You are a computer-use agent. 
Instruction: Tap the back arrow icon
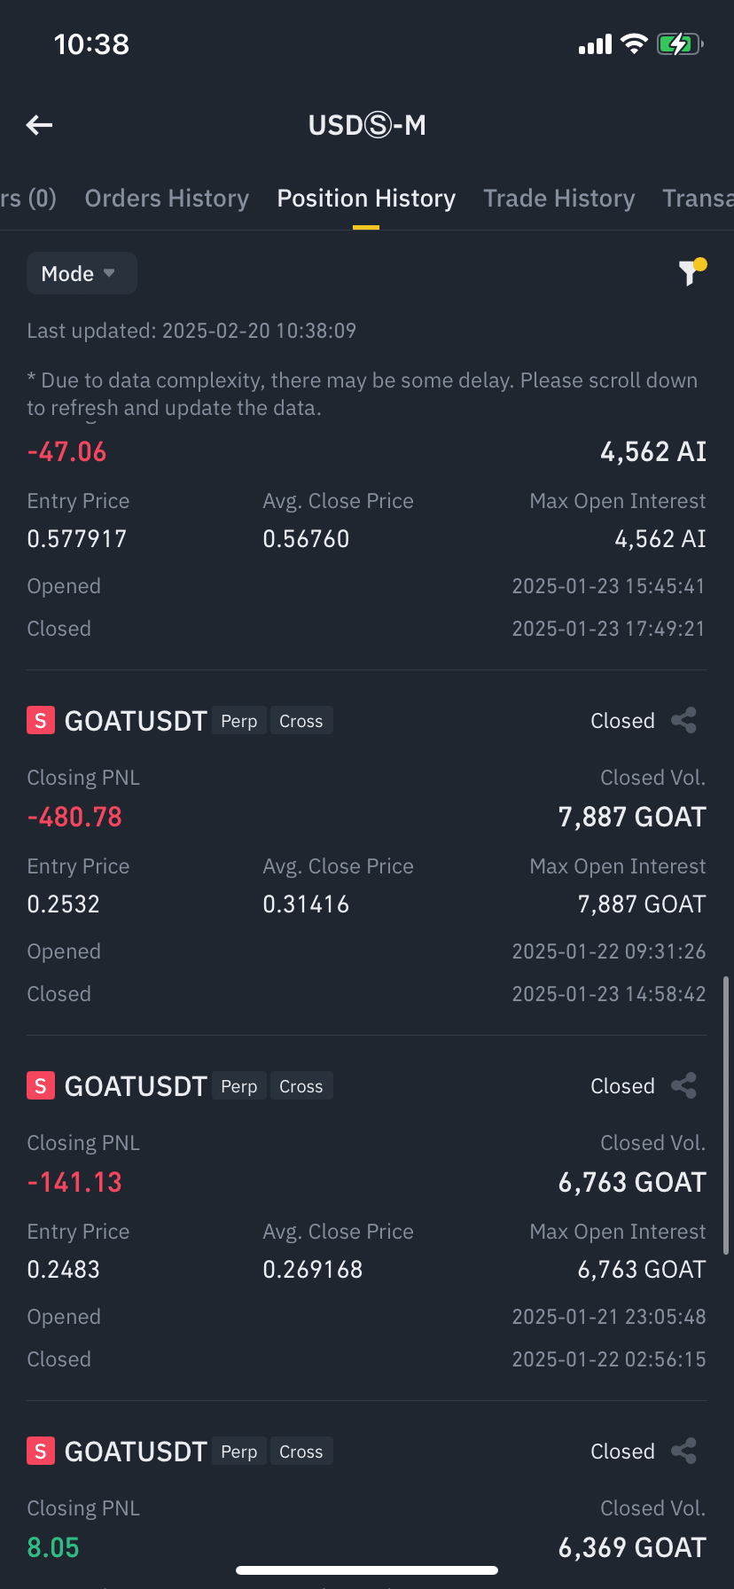(39, 125)
